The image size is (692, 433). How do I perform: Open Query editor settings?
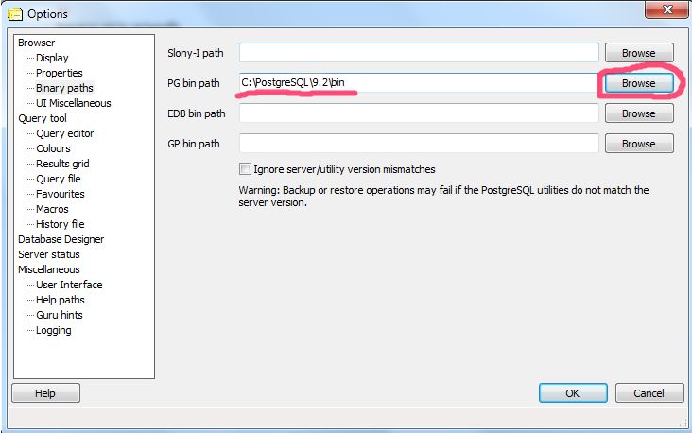point(65,133)
